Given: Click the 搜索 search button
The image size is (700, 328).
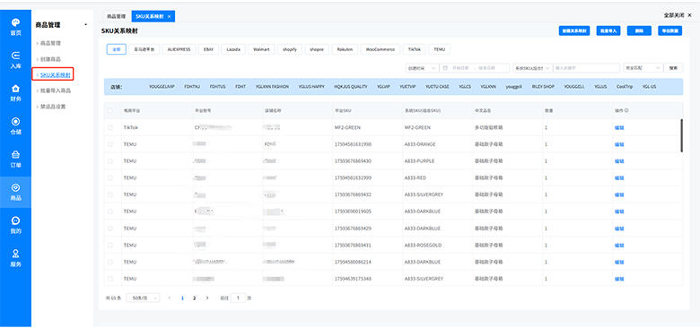Looking at the screenshot, I should (x=673, y=68).
